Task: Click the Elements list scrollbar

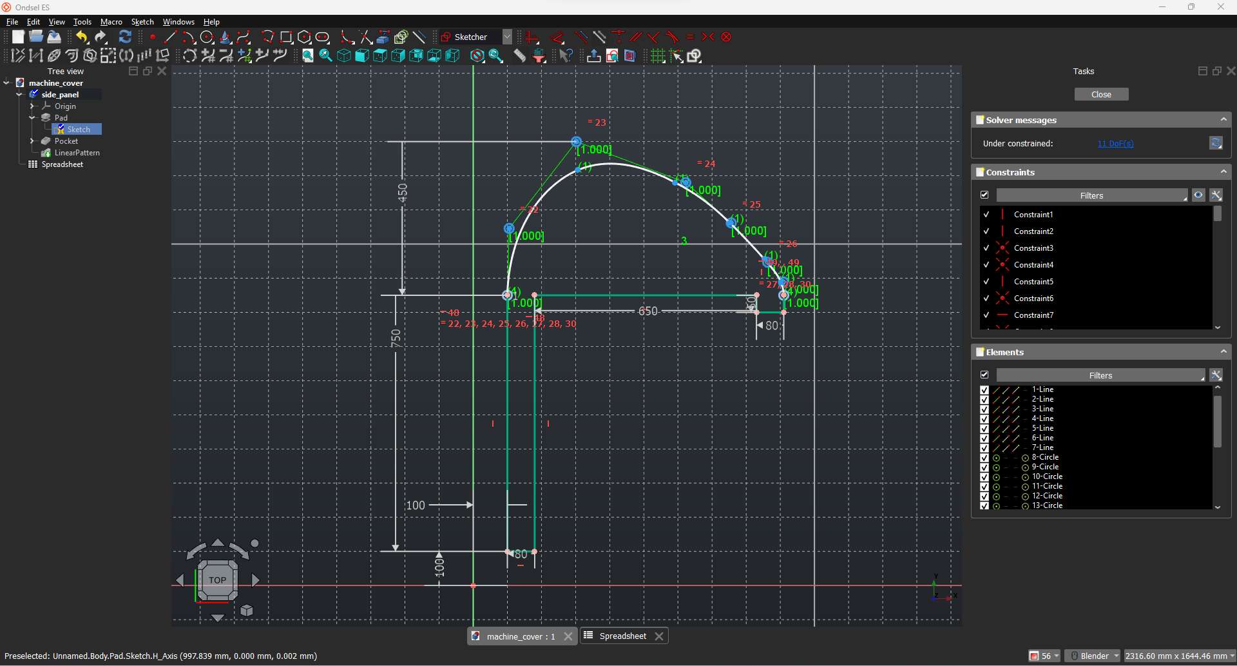Action: coord(1217,422)
